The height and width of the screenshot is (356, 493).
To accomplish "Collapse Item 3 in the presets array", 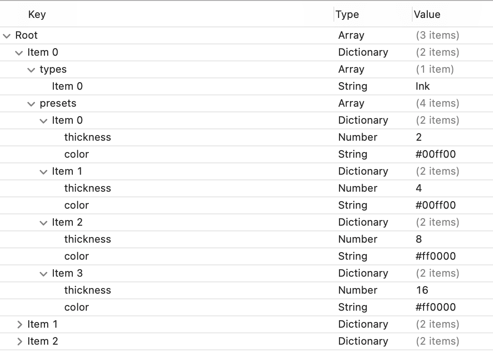I will click(x=43, y=273).
